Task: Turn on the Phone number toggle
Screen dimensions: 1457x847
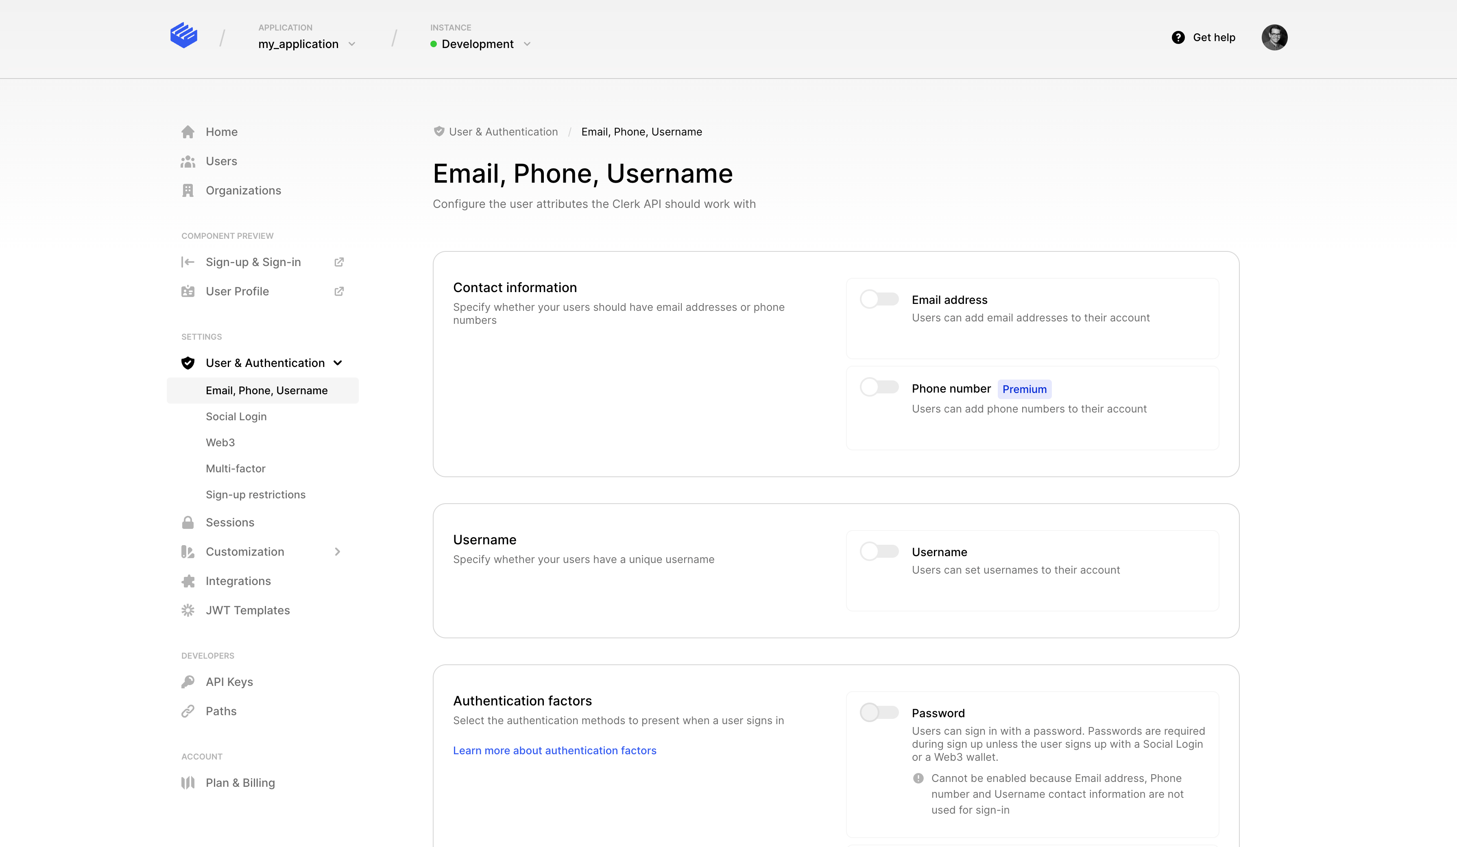Action: (x=879, y=387)
